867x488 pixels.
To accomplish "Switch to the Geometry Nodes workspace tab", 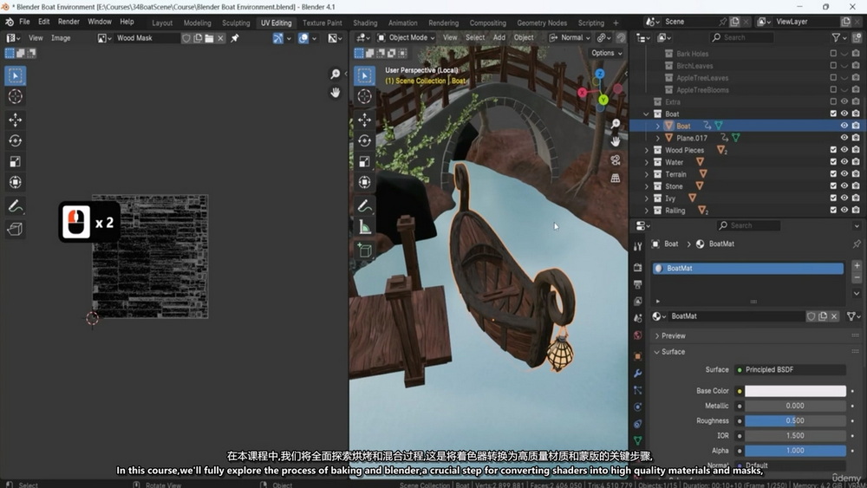I will point(542,23).
